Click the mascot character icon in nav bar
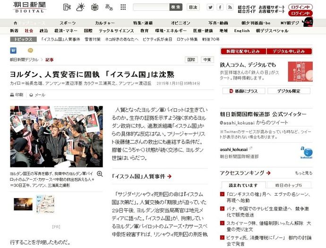This screenshot has width=326, height=248. pos(308,22)
